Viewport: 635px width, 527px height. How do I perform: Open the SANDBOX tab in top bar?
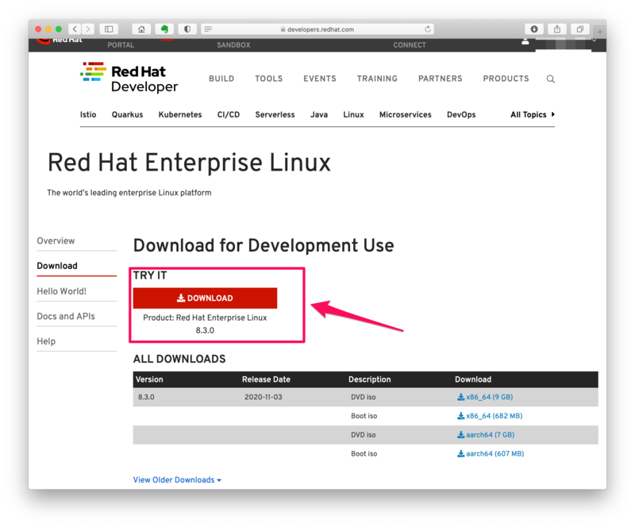click(x=233, y=45)
